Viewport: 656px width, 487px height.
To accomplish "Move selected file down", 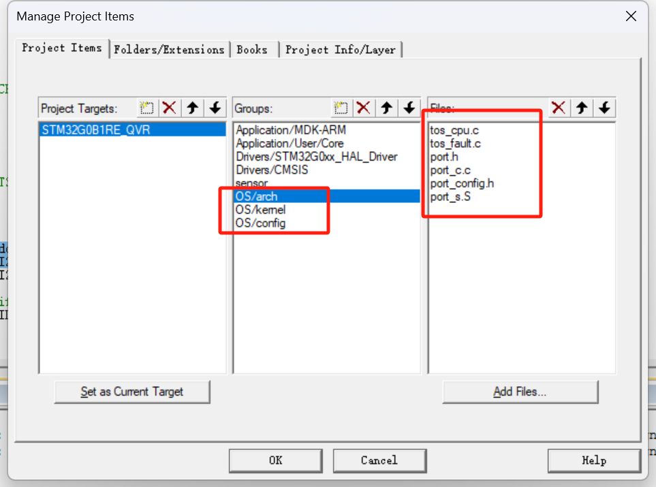I will tap(604, 108).
